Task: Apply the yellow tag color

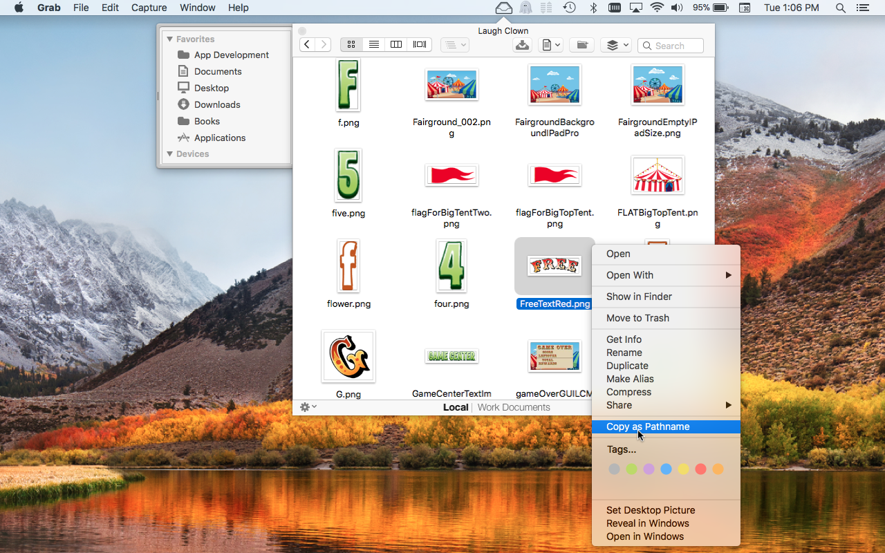Action: click(x=683, y=469)
